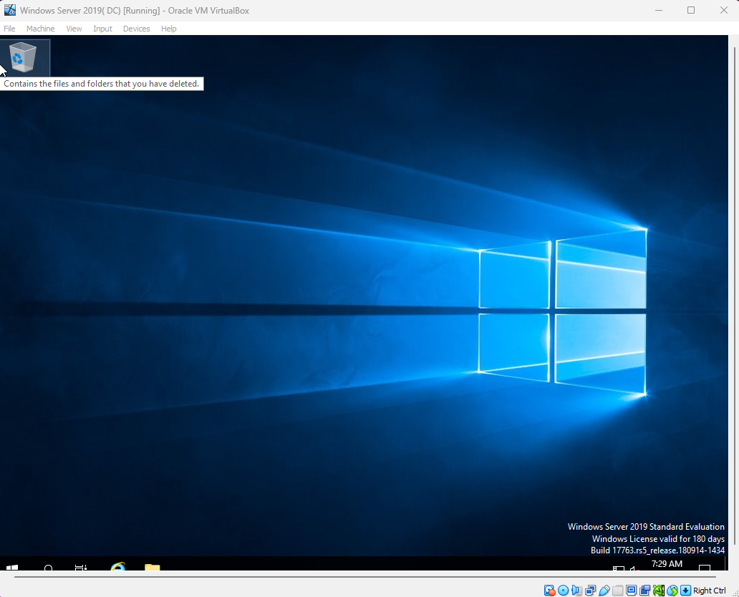Open the guest Action Center notification icon
Viewport: 739px width, 597px height.
[x=705, y=568]
